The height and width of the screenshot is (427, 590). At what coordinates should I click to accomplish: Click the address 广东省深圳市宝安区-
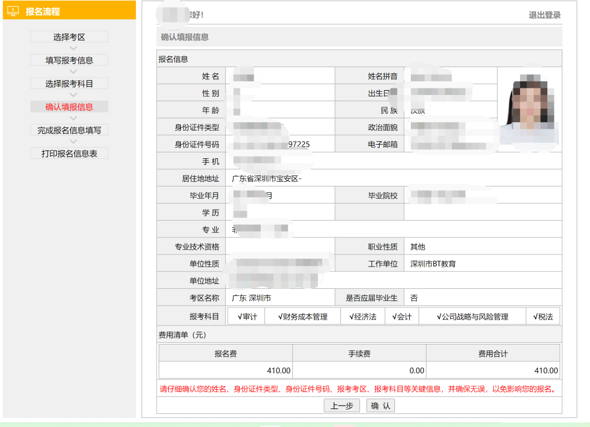267,179
